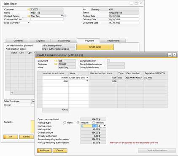Click the Posting Date field
Screen dimensions: 178x156
(x=124, y=16)
